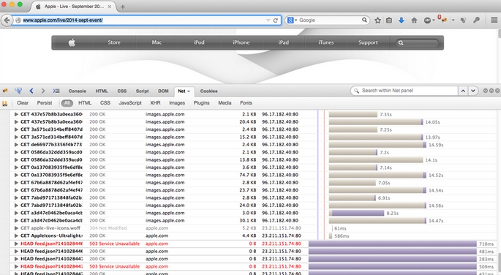Switch to the Firebug CSS panel tab

(121, 91)
